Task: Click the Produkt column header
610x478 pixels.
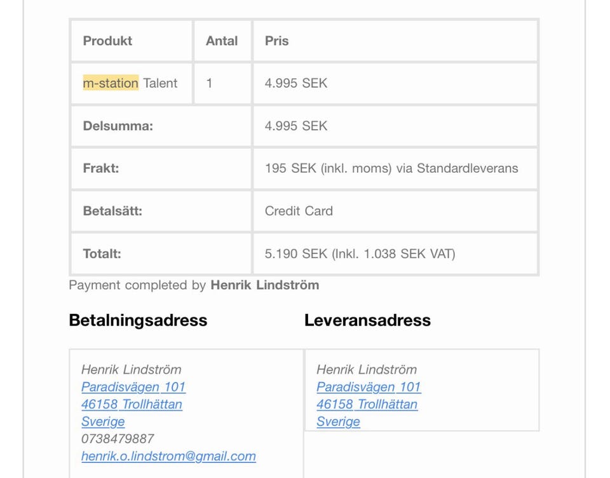Action: coord(107,41)
